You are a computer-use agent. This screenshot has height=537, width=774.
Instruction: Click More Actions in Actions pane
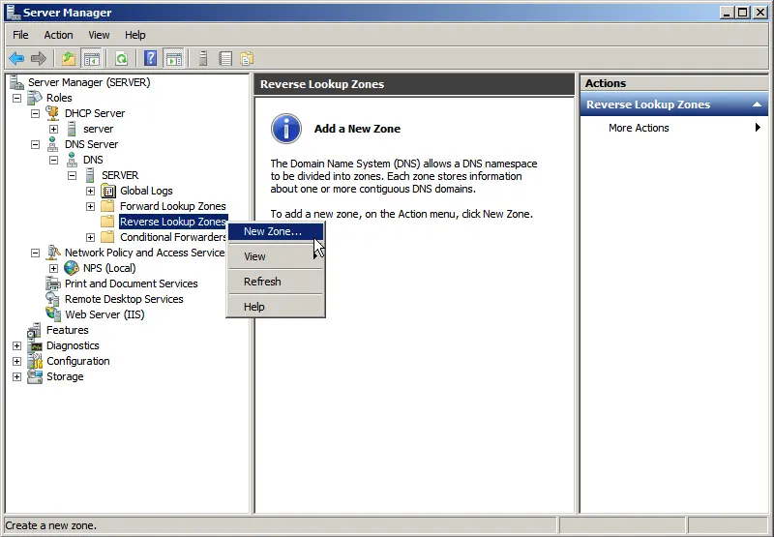[x=639, y=128]
